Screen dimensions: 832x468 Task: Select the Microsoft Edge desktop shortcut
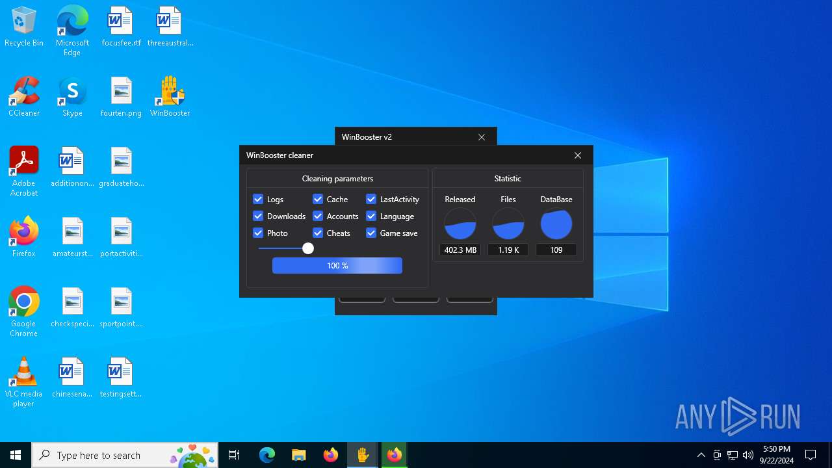tap(72, 31)
